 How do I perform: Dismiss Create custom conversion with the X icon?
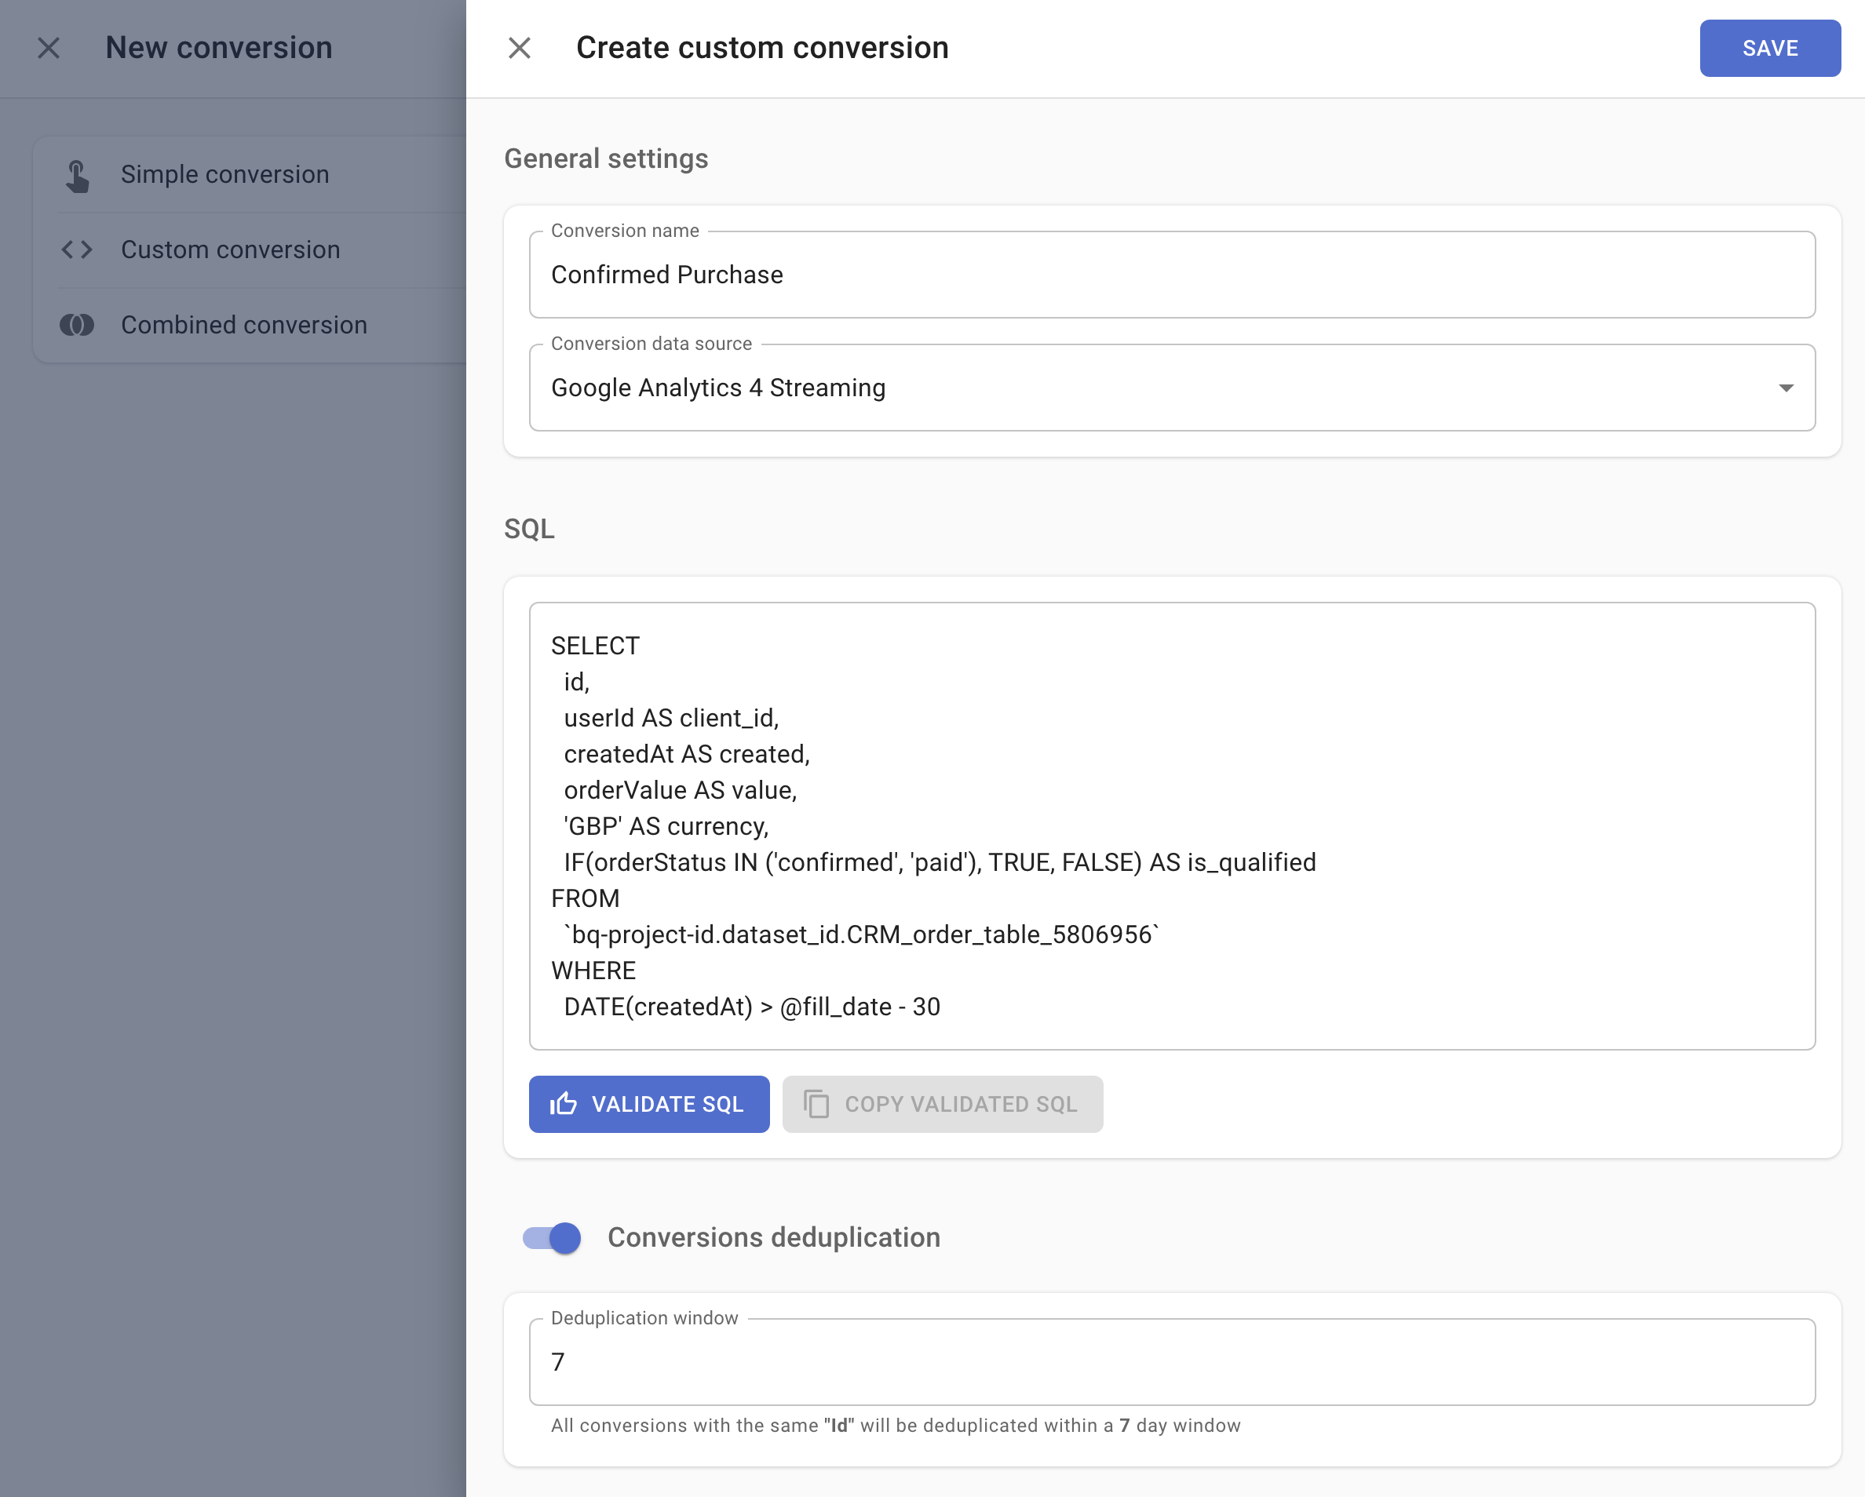pyautogui.click(x=520, y=49)
